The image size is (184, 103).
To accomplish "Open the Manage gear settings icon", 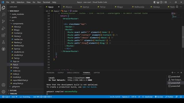I will (3, 92).
